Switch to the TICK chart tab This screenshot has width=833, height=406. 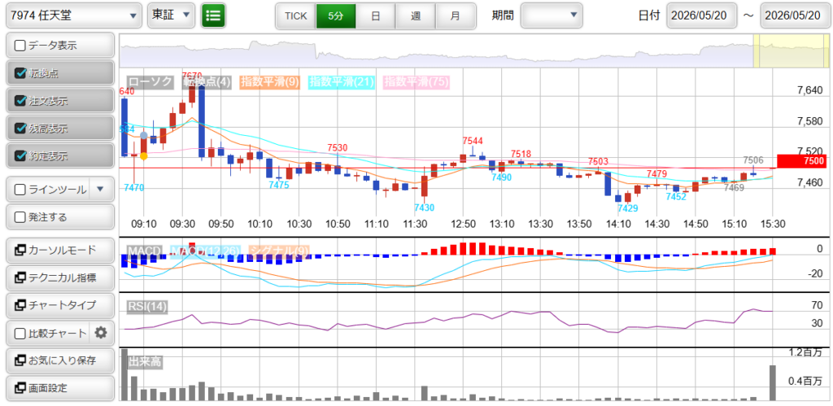[x=296, y=16]
